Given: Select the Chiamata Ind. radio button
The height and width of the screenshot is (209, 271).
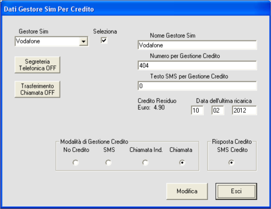Looking at the screenshot, I should click(145, 162).
